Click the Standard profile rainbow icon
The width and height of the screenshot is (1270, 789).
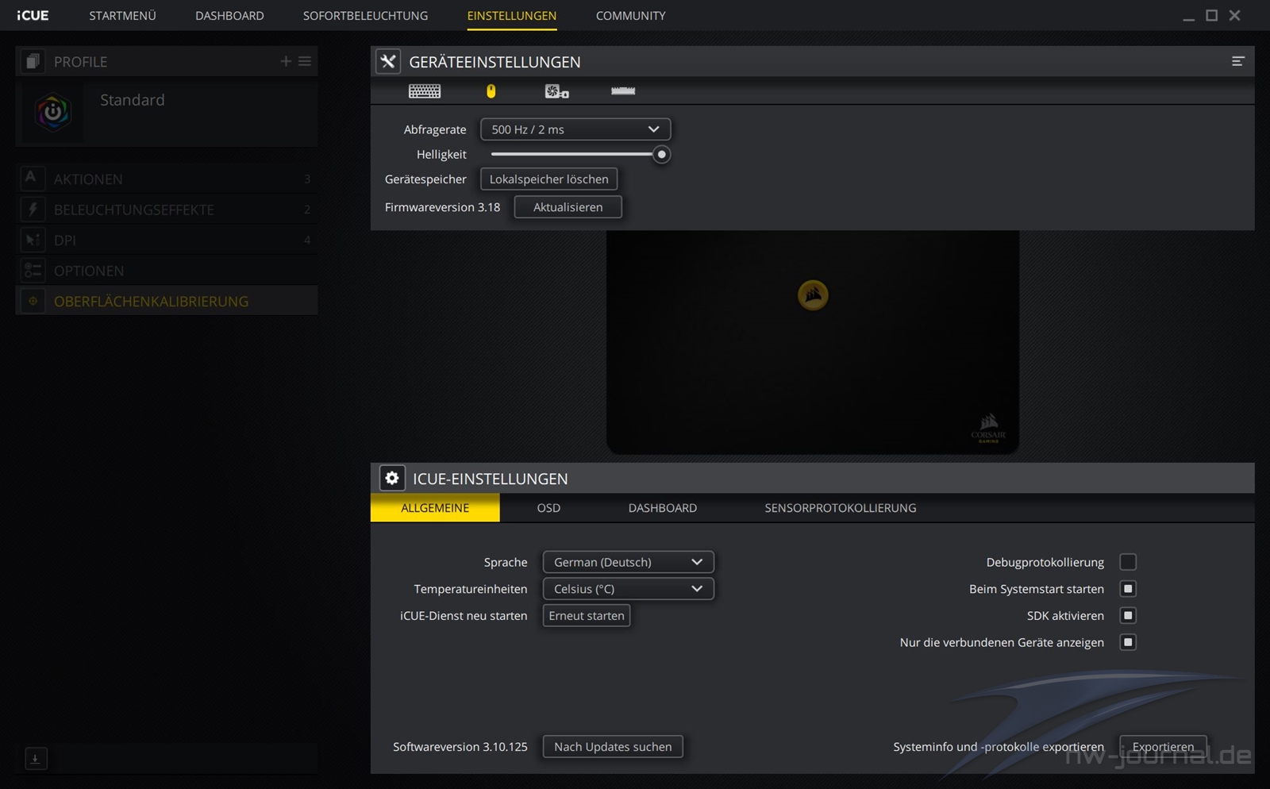pos(52,112)
